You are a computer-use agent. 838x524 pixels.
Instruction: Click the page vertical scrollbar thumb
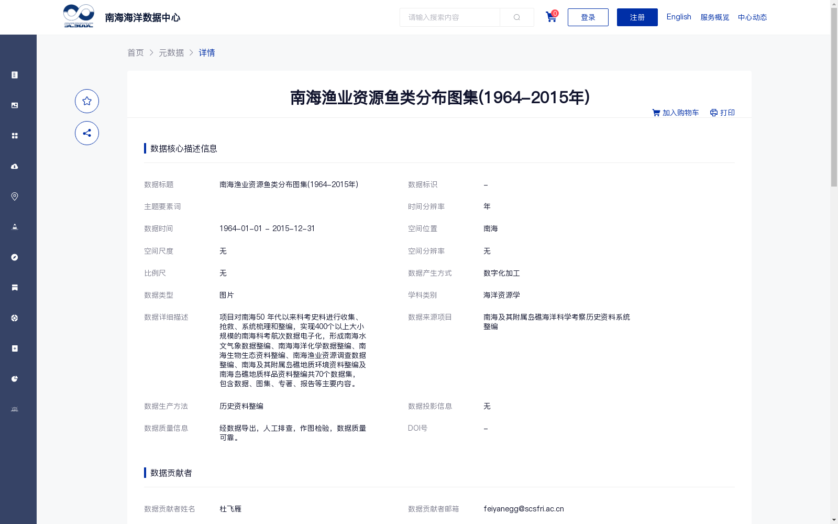(x=834, y=97)
